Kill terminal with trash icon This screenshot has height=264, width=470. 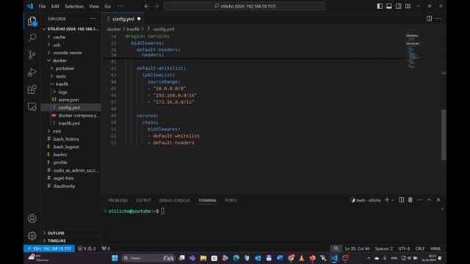click(410, 200)
